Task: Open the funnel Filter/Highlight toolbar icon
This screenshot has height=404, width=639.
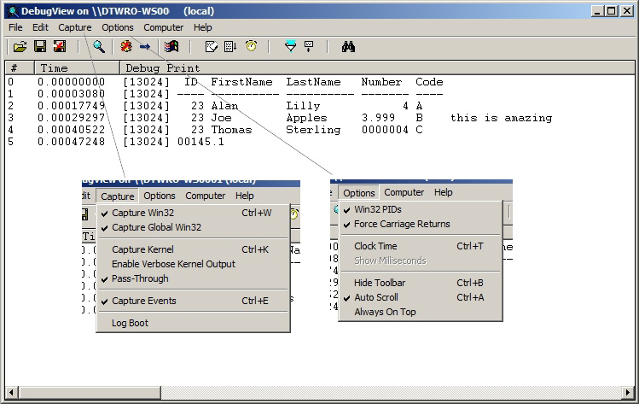Action: tap(290, 46)
